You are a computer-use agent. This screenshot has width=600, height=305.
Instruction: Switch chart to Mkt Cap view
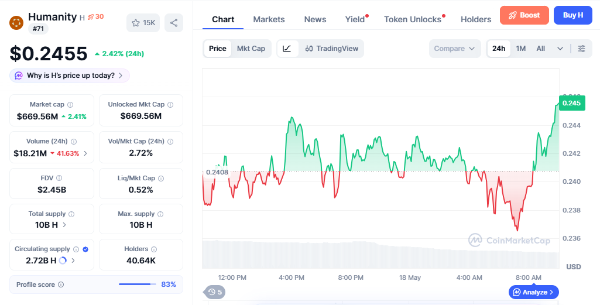pyautogui.click(x=251, y=49)
